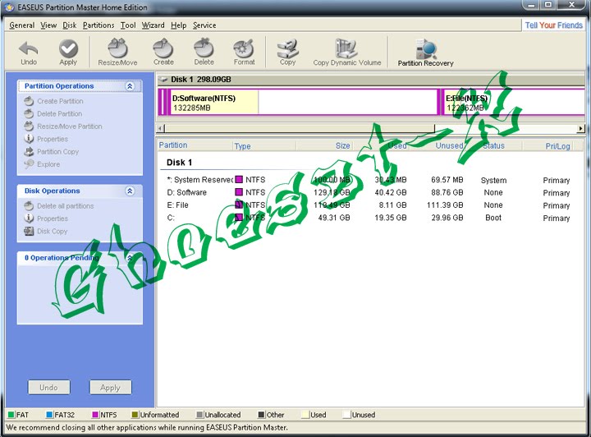Launch Partition Recovery from toolbar
591x437 pixels.
tap(425, 53)
